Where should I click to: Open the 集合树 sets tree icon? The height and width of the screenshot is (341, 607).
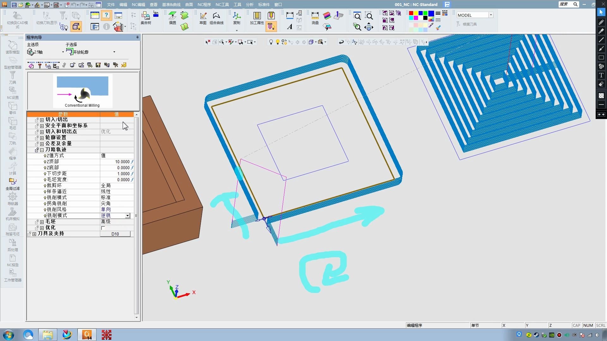point(145,16)
